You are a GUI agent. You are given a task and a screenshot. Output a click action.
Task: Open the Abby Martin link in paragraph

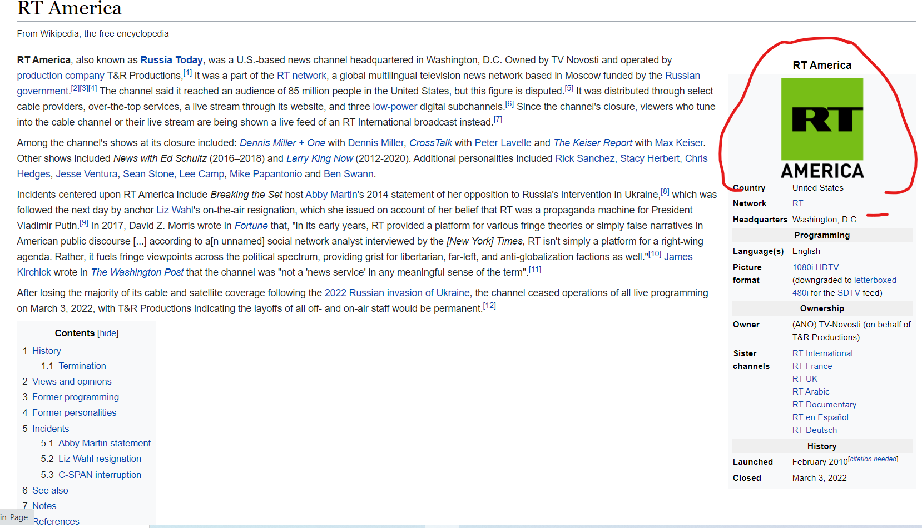point(331,195)
